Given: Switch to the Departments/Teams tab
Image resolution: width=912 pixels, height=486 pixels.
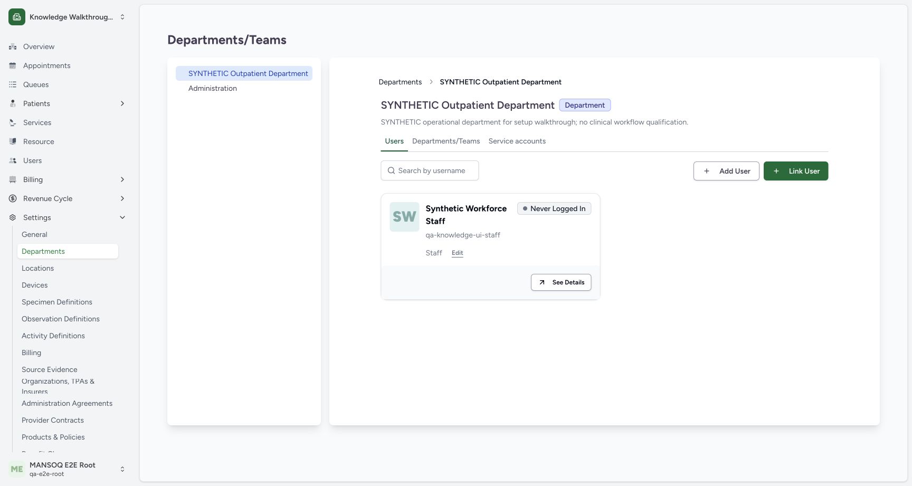Looking at the screenshot, I should [446, 141].
